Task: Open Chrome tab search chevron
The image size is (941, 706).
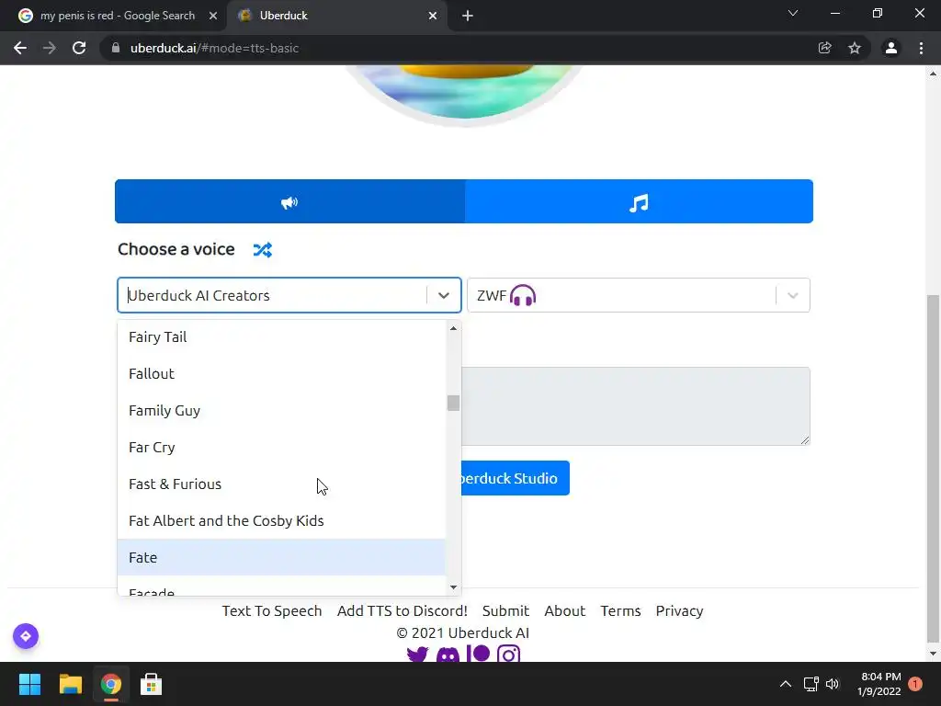Action: pos(793,13)
